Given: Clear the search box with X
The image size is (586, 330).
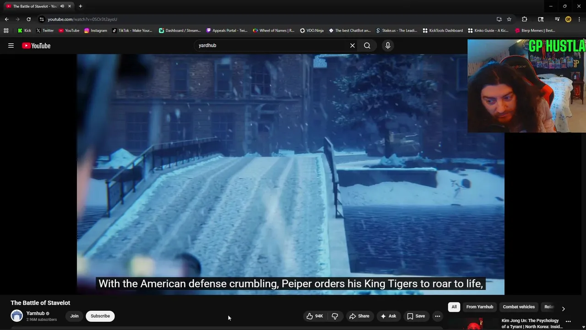Looking at the screenshot, I should (x=353, y=45).
